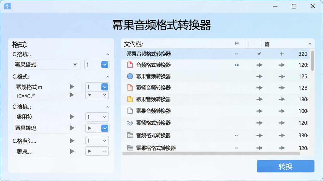323x181 pixels.
Task: Toggle the blue checkbox in 幂果转琬 row
Action: pyautogui.click(x=105, y=128)
